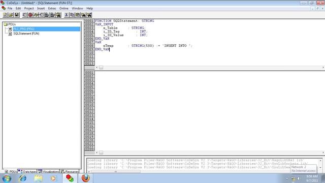The width and height of the screenshot is (325, 183).
Task: Click the message window horizontal scrollbar thumb
Action: [116, 172]
